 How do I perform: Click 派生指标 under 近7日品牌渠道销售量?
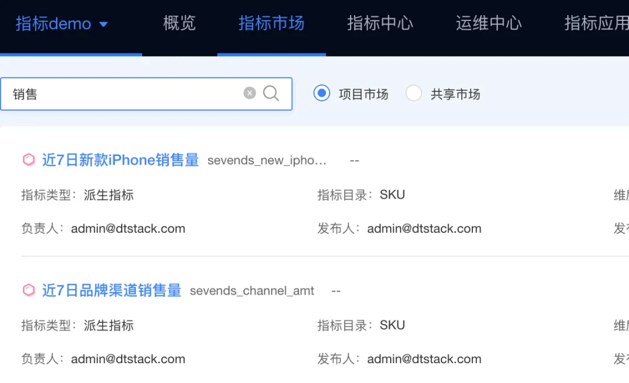click(x=109, y=325)
